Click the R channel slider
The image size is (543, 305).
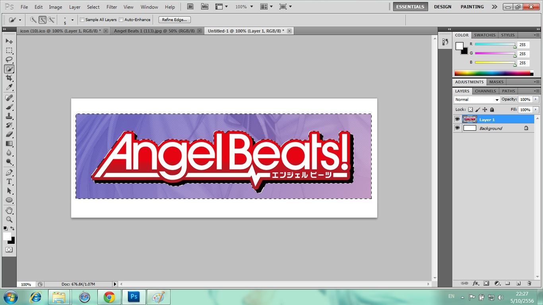click(x=495, y=44)
